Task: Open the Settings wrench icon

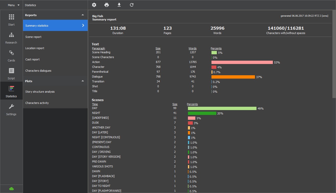Action: (11, 106)
